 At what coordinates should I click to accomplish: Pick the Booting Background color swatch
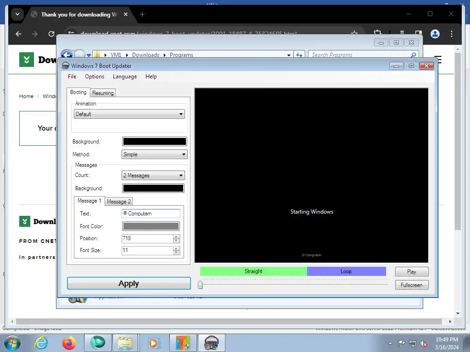[154, 142]
